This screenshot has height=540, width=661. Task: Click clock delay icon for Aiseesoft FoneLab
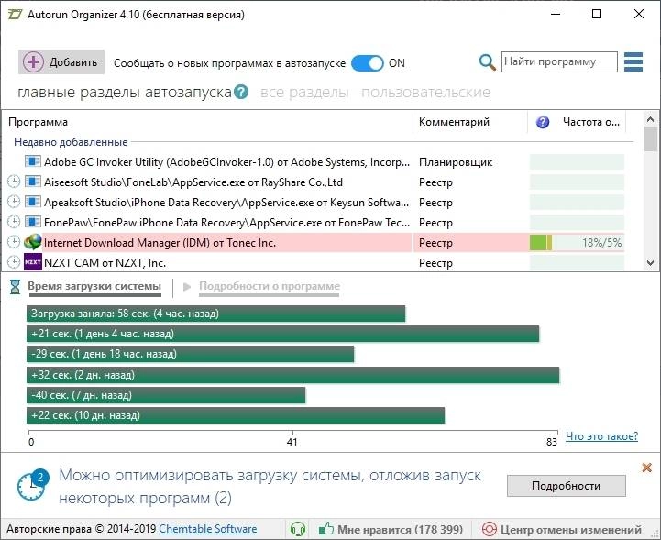click(x=14, y=182)
